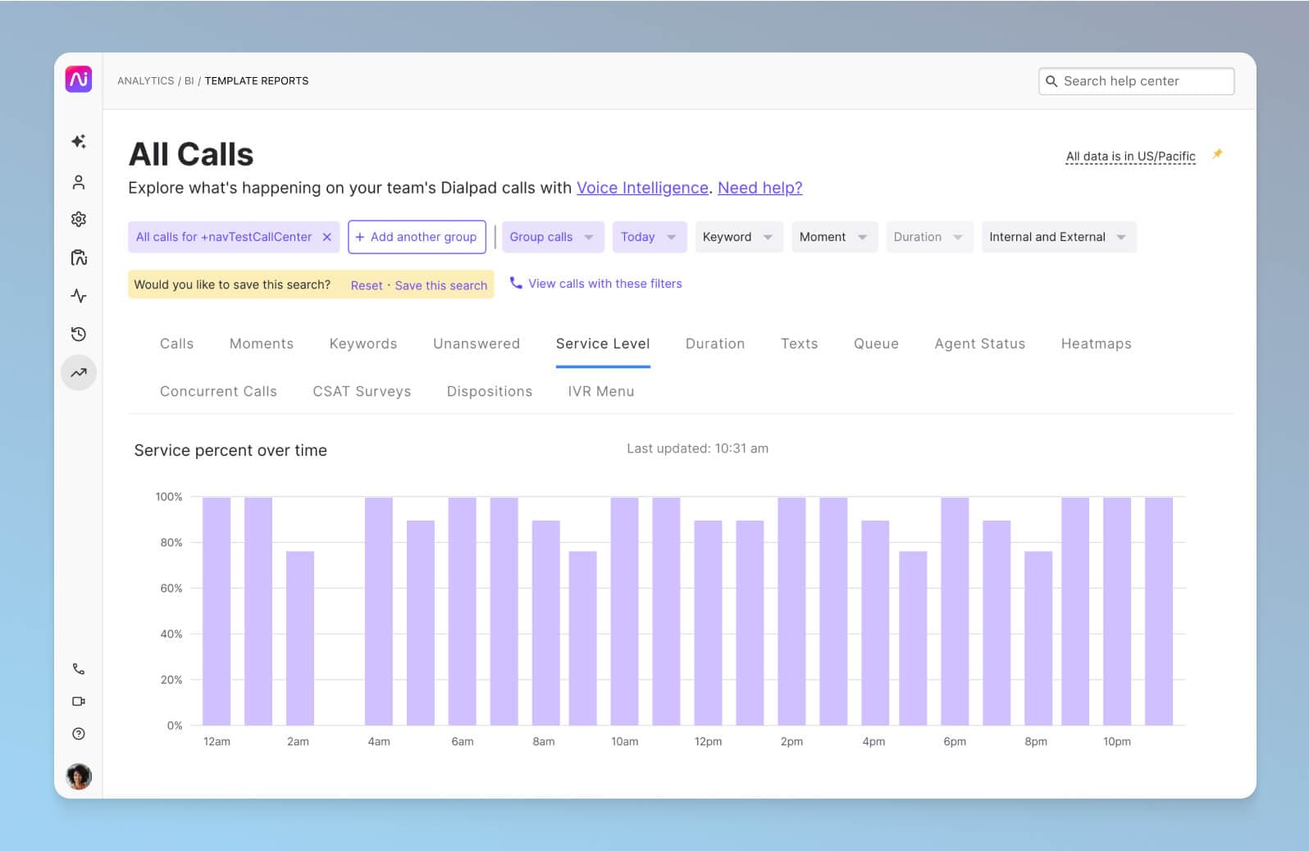The height and width of the screenshot is (851, 1309).
Task: Click the Dialpad AI logo icon
Action: [x=79, y=80]
